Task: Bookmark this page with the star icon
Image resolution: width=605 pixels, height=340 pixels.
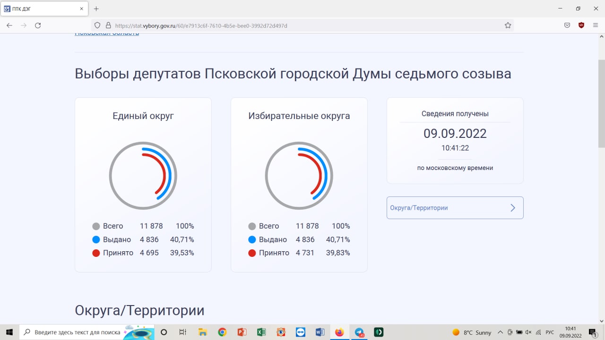Action: 508,25
